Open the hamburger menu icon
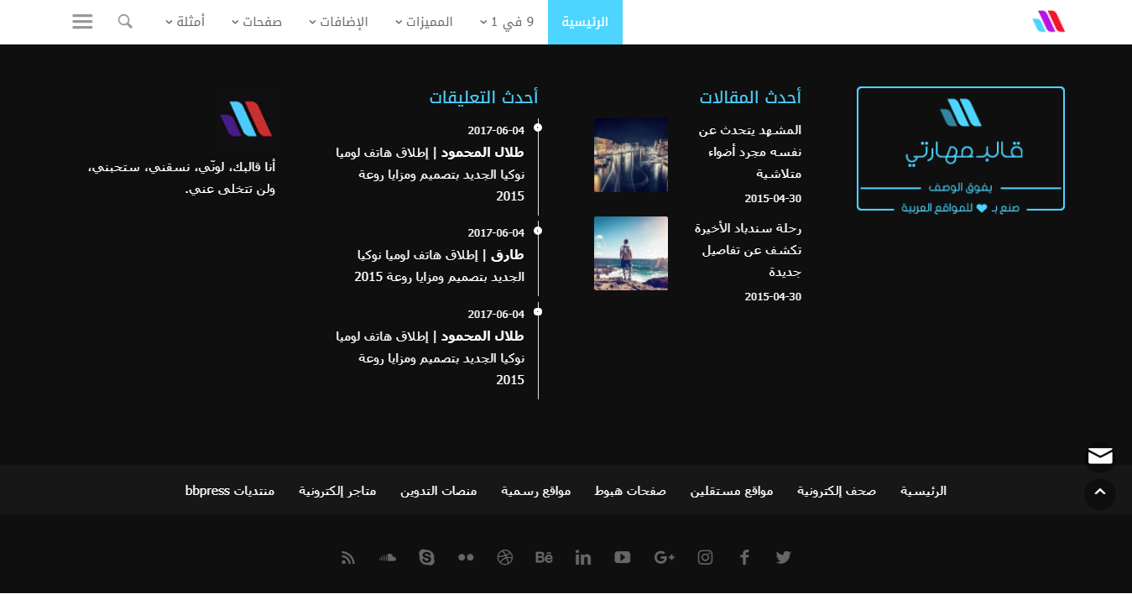The height and width of the screenshot is (594, 1132). 82,21
